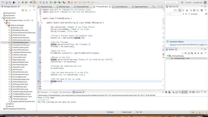This screenshot has width=208, height=117.
Task: Toggle Scroll Lock icon in Console toolbar
Action: point(176,92)
